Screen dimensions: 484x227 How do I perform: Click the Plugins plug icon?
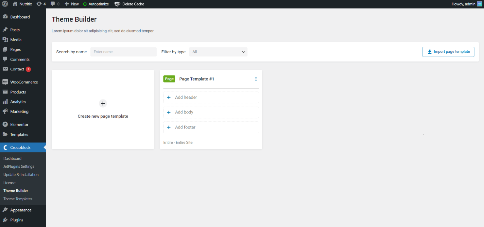click(x=5, y=220)
